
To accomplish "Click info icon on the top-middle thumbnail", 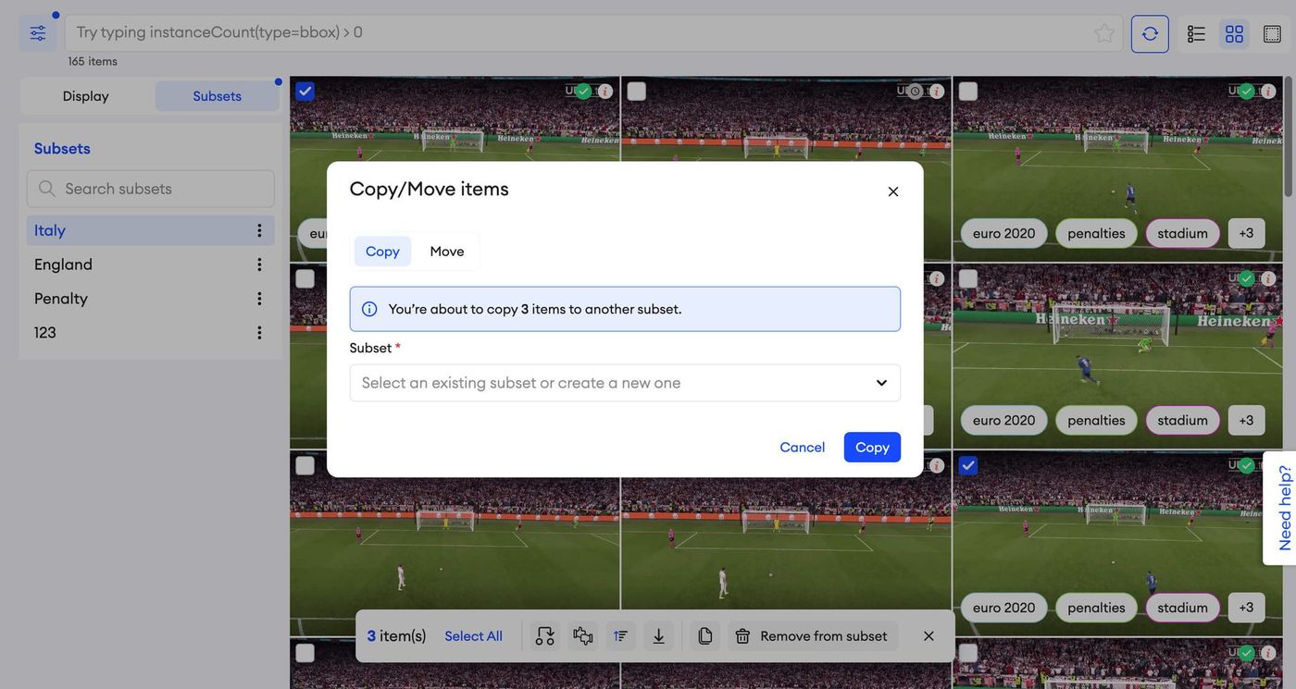I will 937,92.
